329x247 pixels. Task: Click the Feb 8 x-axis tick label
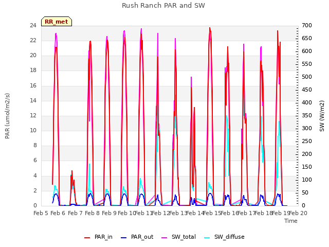(x=92, y=213)
